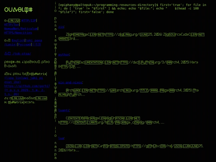Open the HTTP/Tor mirror link
The height and width of the screenshot is (162, 216).
tap(12, 24)
